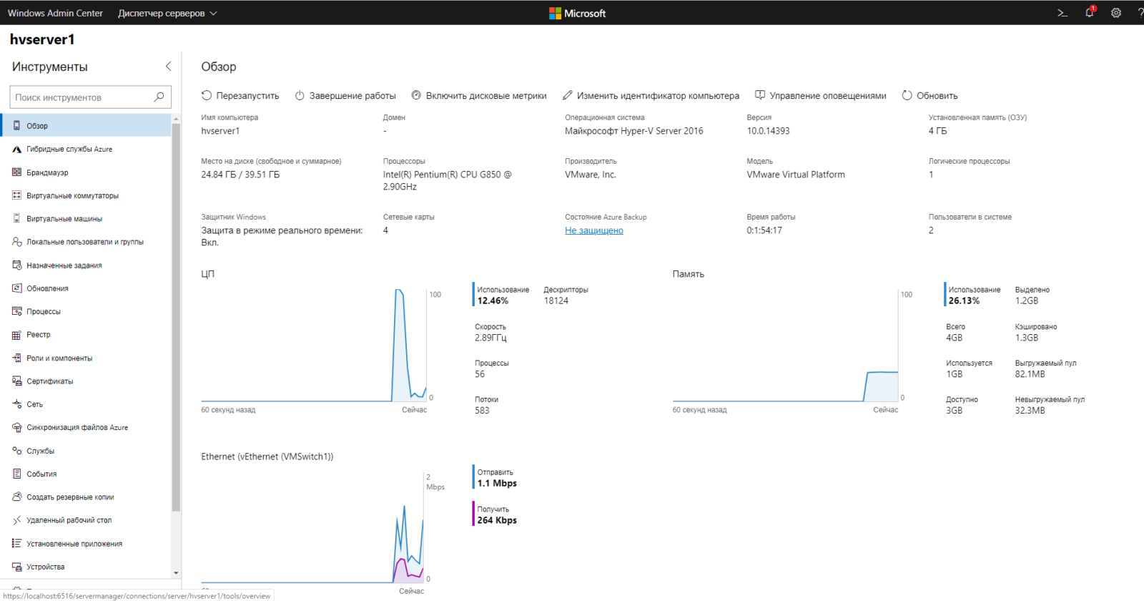Screen dimensions: 1144x601
Task: Click the Создать резервные копии icon
Action: (16, 497)
